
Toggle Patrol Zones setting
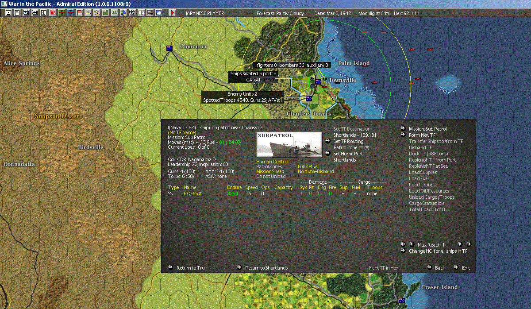click(x=269, y=166)
